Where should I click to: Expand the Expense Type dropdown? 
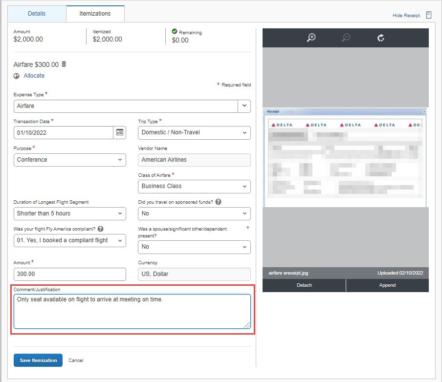click(244, 106)
